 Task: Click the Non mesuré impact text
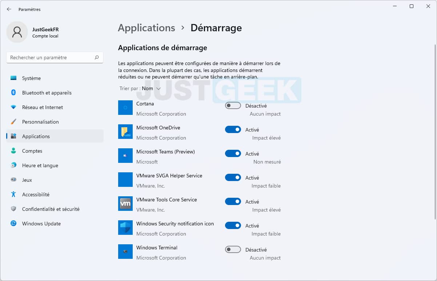tap(267, 162)
